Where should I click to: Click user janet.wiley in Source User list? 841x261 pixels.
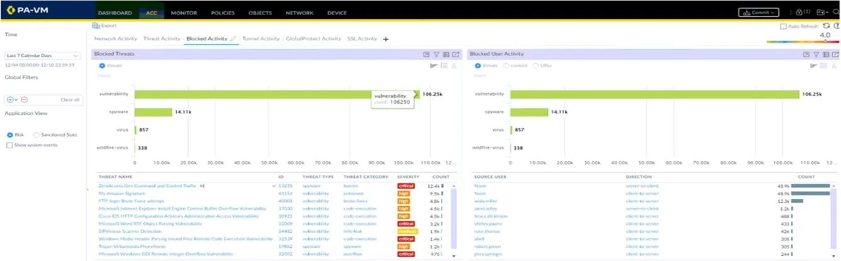487,209
